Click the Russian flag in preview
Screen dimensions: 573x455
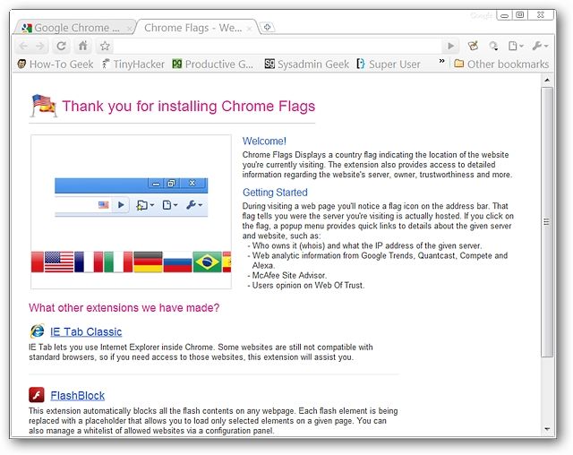[x=177, y=262]
